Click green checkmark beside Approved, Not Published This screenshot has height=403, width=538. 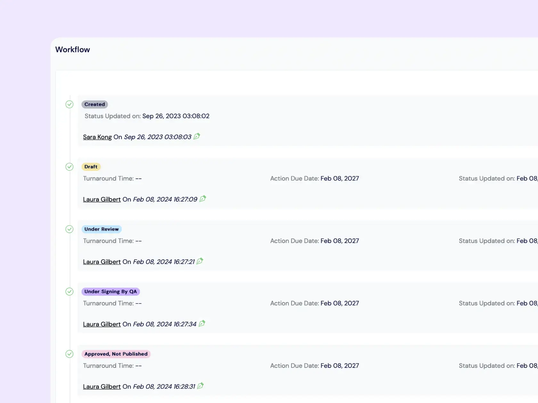pyautogui.click(x=69, y=354)
